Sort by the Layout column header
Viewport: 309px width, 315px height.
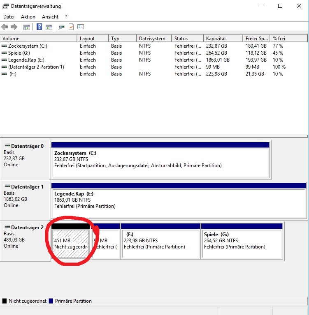[93, 38]
